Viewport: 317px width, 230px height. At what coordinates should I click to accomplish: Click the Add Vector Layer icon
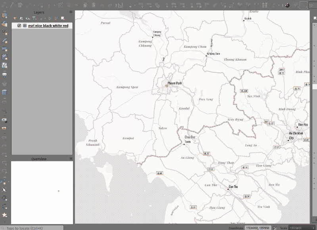(x=4, y=32)
